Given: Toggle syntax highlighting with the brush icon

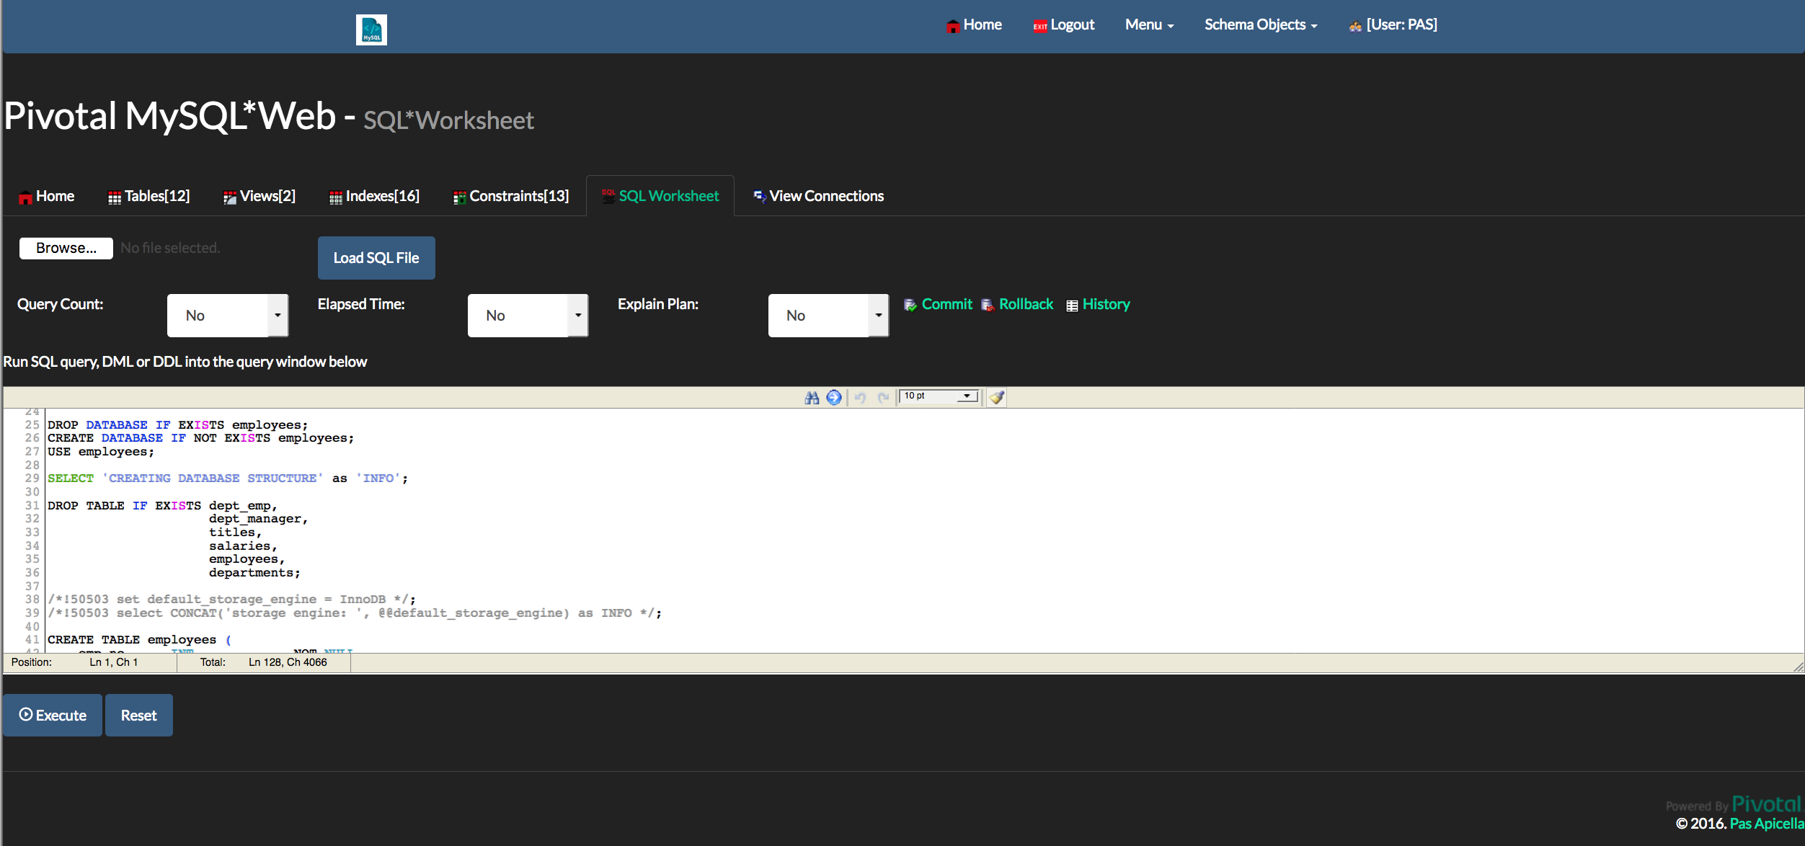Looking at the screenshot, I should point(997,398).
